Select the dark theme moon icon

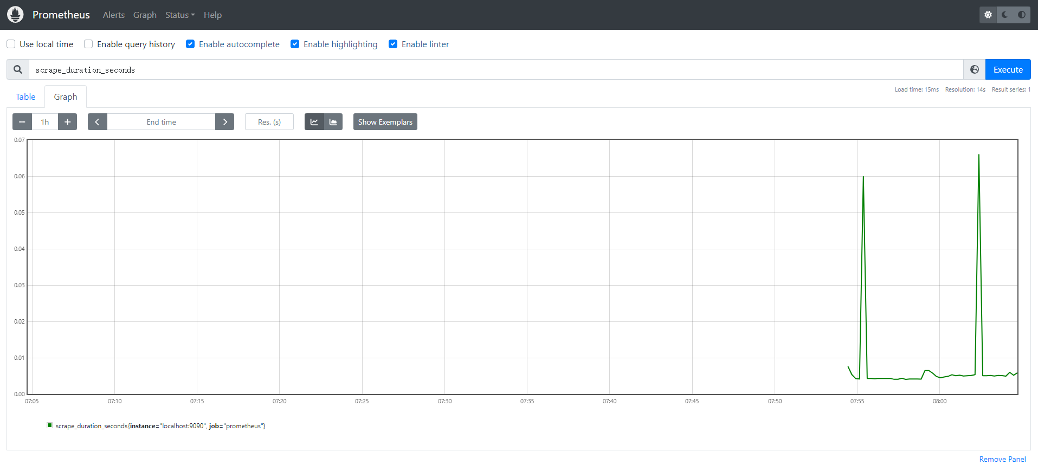point(1005,15)
